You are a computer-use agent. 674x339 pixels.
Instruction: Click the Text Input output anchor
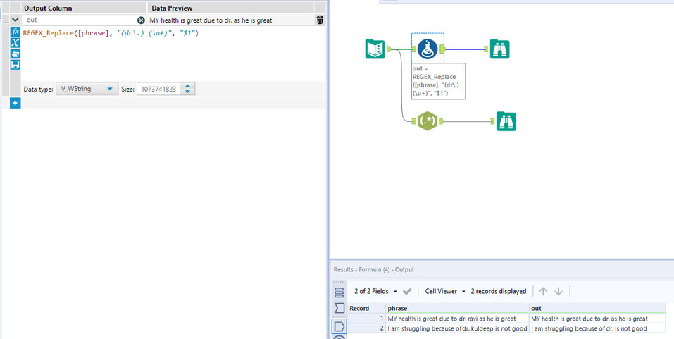click(x=388, y=49)
